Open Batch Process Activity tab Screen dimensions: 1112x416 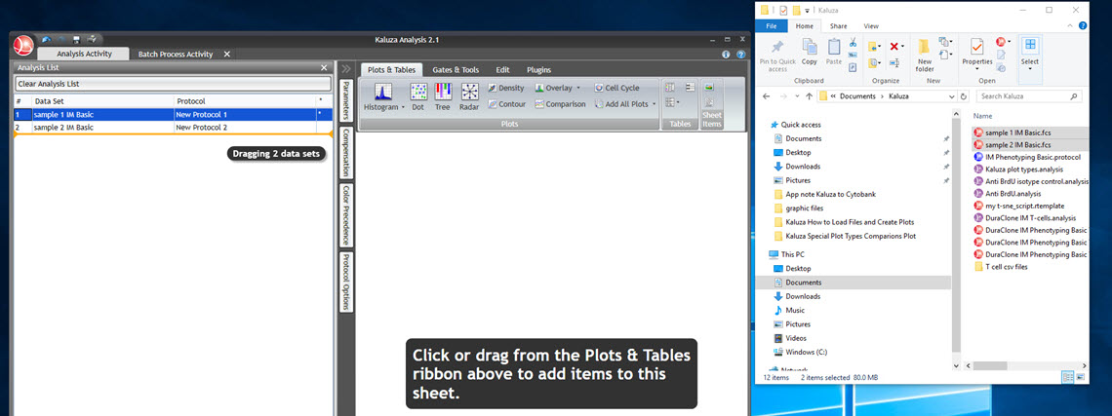point(176,54)
